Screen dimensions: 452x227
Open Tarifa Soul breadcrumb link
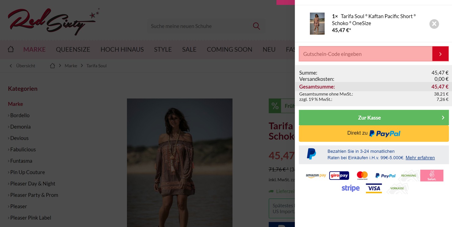(x=97, y=66)
